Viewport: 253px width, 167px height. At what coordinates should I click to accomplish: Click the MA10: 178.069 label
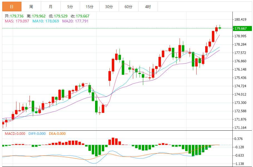click(46, 21)
